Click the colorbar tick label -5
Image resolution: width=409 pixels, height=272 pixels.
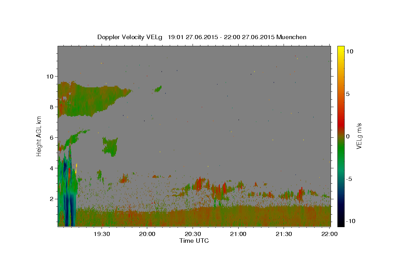(349, 179)
